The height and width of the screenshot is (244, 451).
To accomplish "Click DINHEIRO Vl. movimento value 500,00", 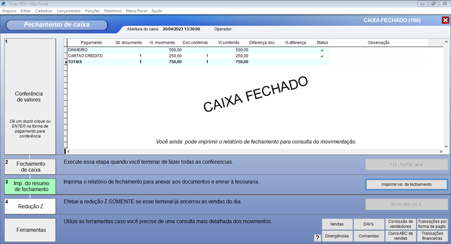I will click(x=175, y=50).
